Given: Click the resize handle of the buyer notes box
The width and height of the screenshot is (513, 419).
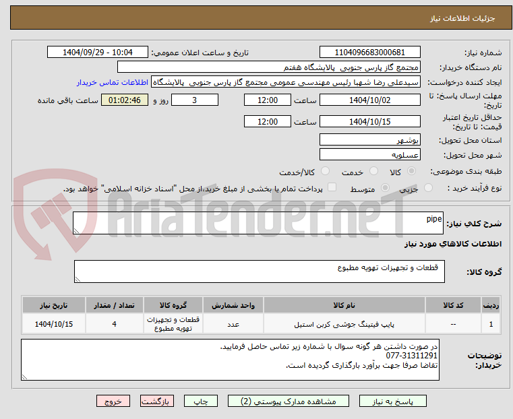Looking at the screenshot, I should [x=24, y=377].
